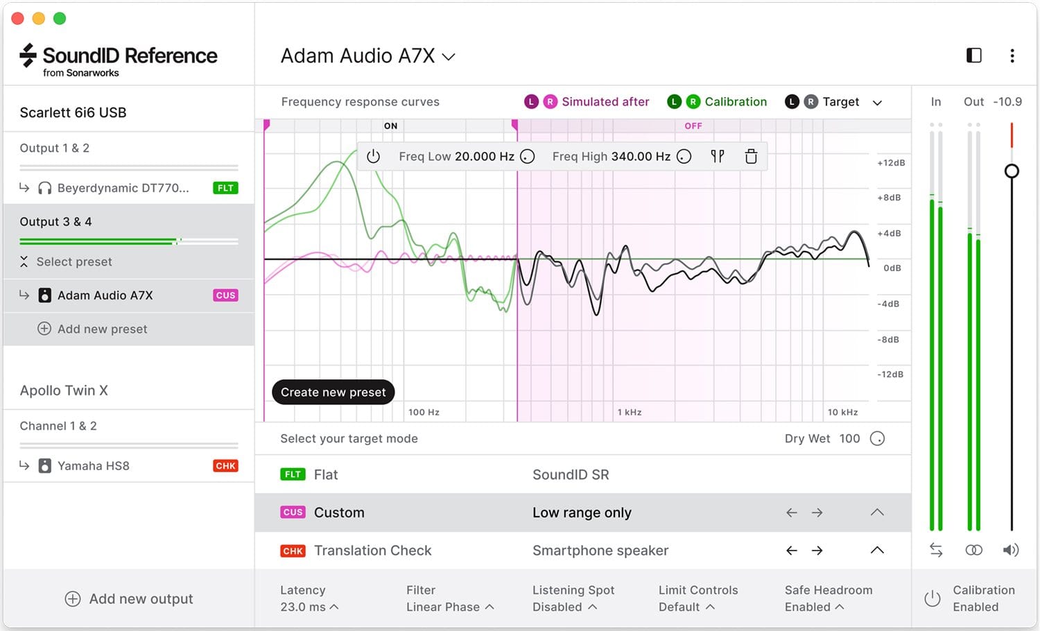Click the Adam Audio A7X speaker icon
The width and height of the screenshot is (1040, 631).
(x=45, y=295)
